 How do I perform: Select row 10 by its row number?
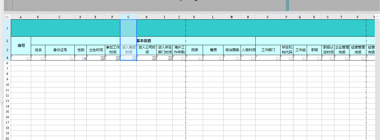tap(7, 85)
